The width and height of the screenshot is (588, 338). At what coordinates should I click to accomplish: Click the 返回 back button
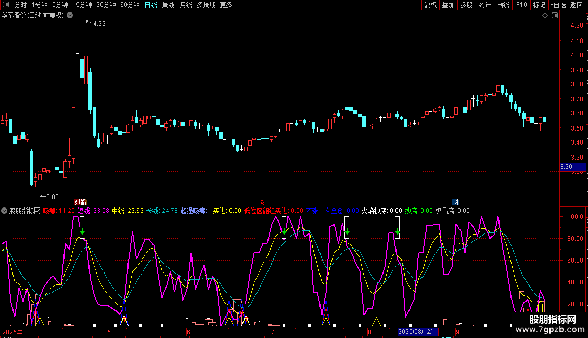click(x=577, y=5)
